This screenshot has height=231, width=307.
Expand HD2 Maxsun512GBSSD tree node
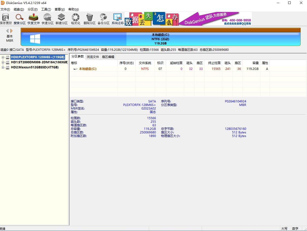pos(3,67)
